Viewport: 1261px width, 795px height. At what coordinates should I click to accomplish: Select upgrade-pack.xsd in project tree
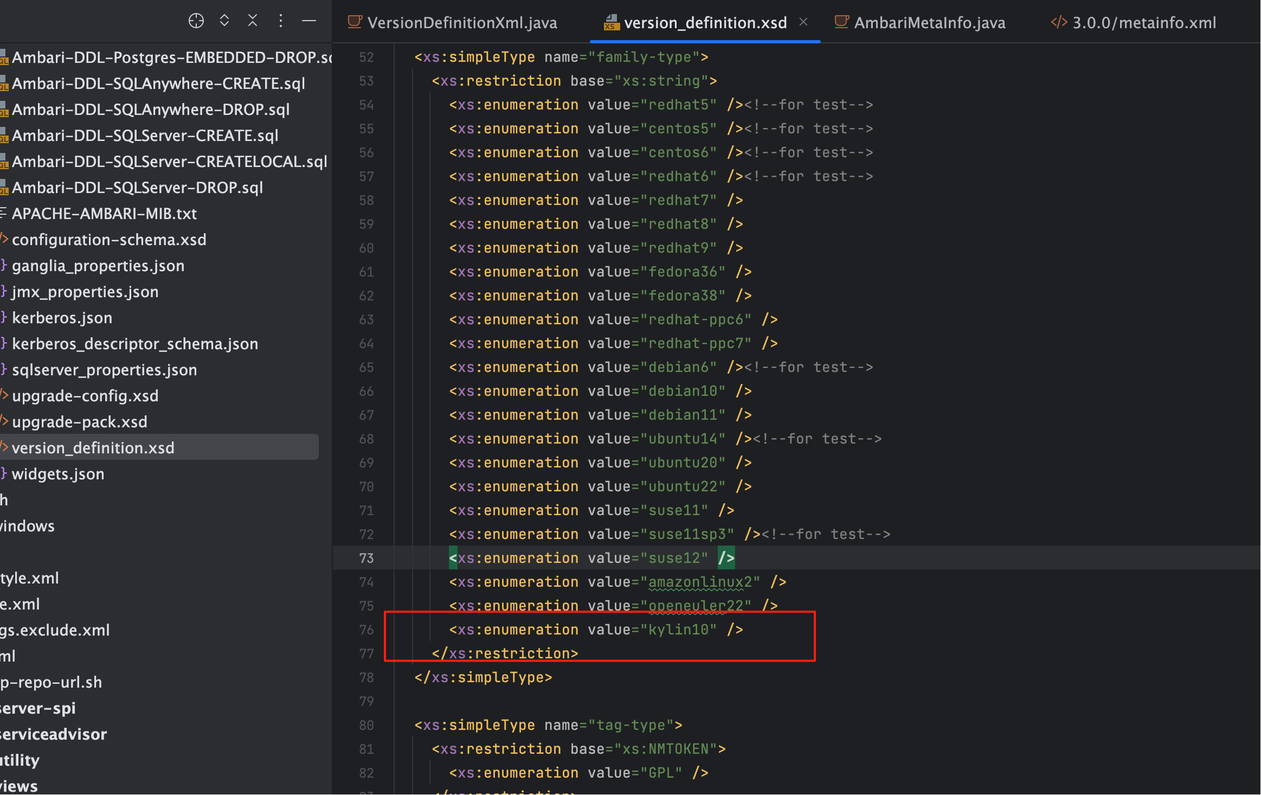79,422
